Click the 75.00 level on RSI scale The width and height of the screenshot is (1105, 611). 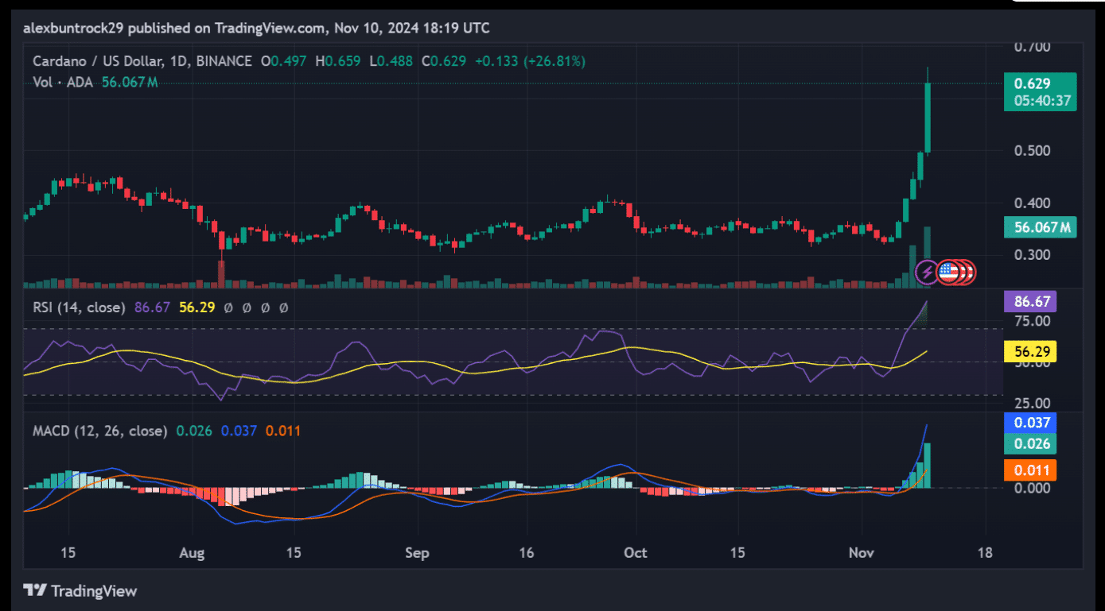click(x=1032, y=321)
